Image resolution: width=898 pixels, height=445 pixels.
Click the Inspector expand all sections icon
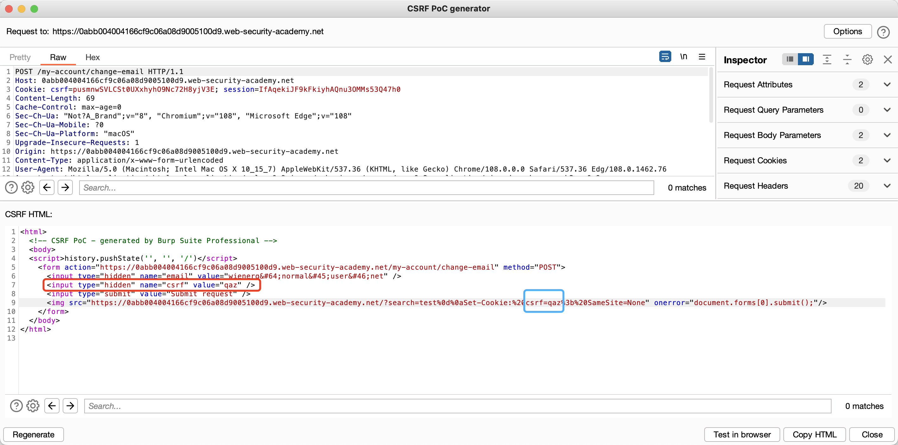click(x=826, y=60)
